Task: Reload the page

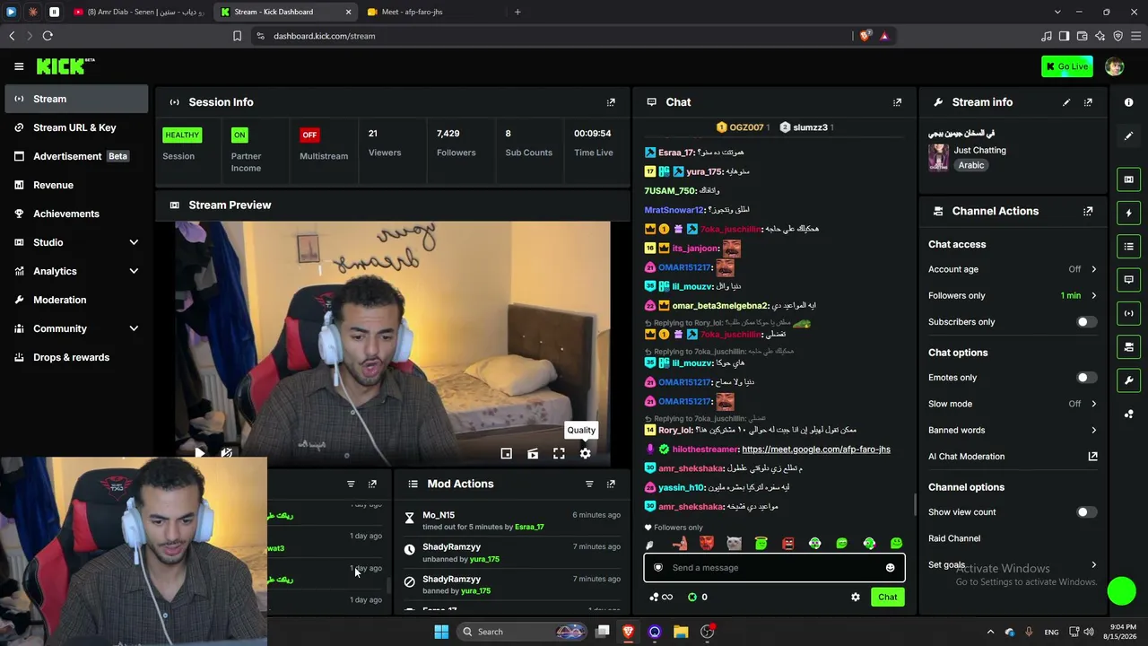Action: coord(48,36)
